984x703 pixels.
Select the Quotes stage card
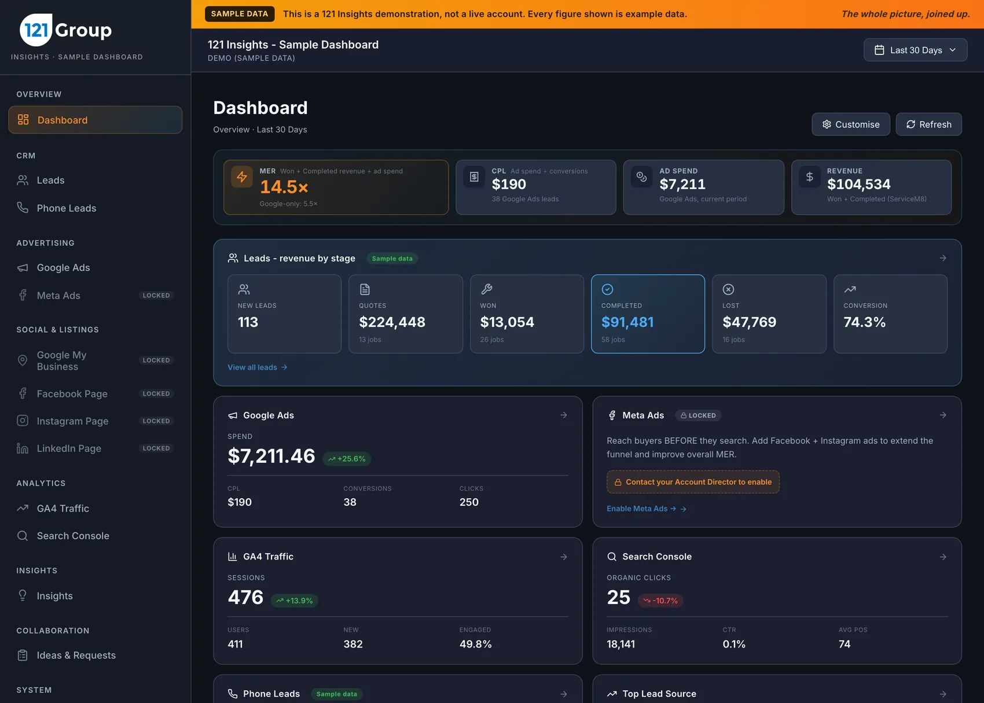pyautogui.click(x=406, y=314)
